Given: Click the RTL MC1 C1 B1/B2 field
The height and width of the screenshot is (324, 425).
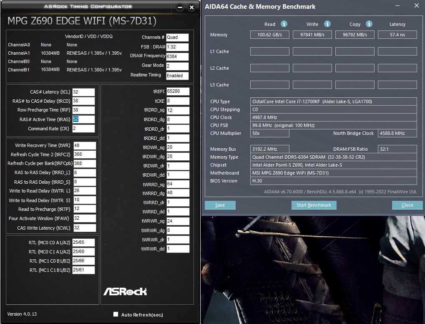Looking at the screenshot, I should pyautogui.click(x=83, y=270).
